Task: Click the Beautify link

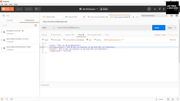Action: tap(173, 40)
